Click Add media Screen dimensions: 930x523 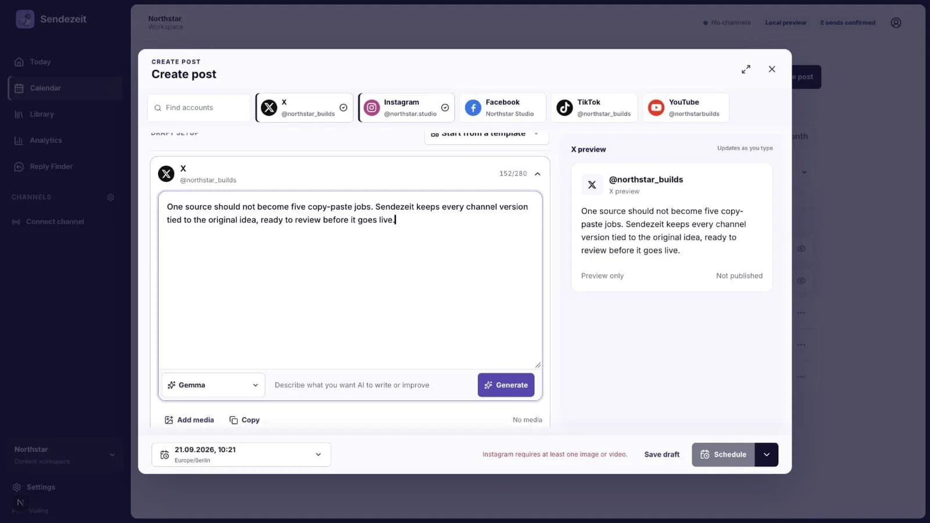pyautogui.click(x=189, y=420)
